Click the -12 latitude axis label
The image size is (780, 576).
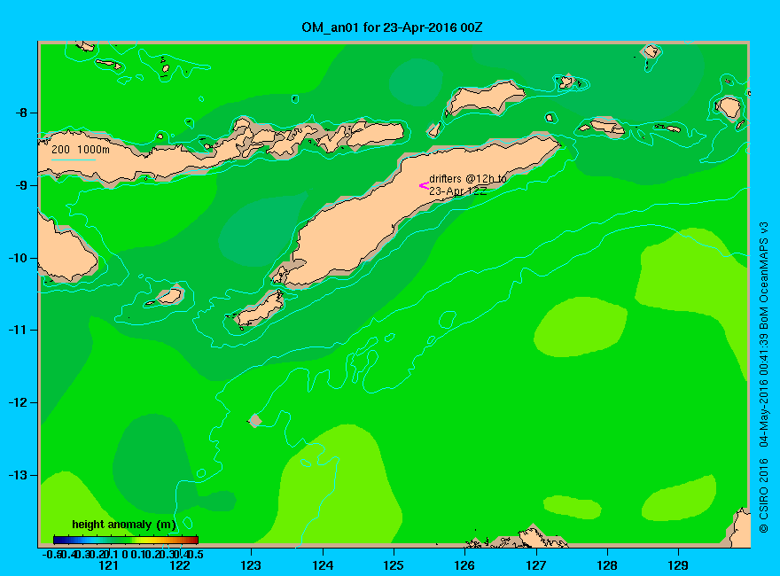18,402
